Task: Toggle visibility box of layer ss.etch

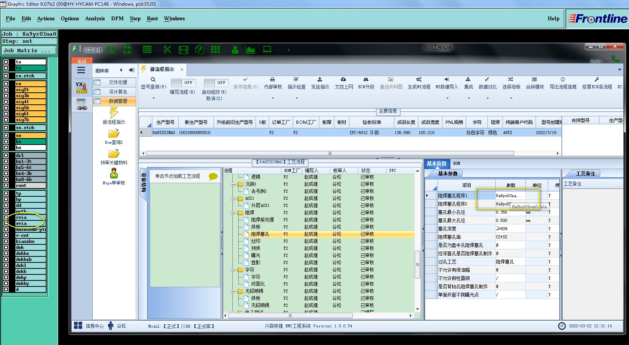Action: coord(6,128)
